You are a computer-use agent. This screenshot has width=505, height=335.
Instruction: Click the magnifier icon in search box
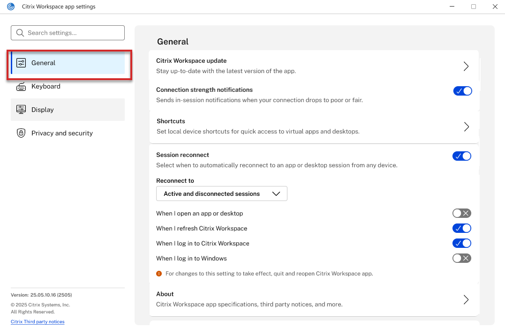point(20,33)
